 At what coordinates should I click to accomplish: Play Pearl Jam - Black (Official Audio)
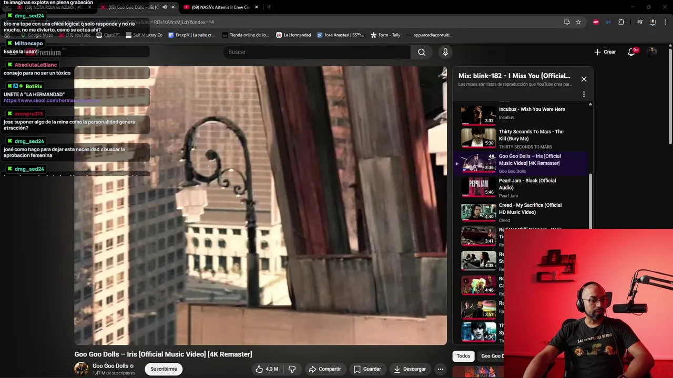(527, 184)
